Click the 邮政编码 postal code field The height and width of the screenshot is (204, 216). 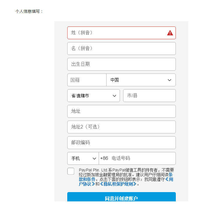121,143
